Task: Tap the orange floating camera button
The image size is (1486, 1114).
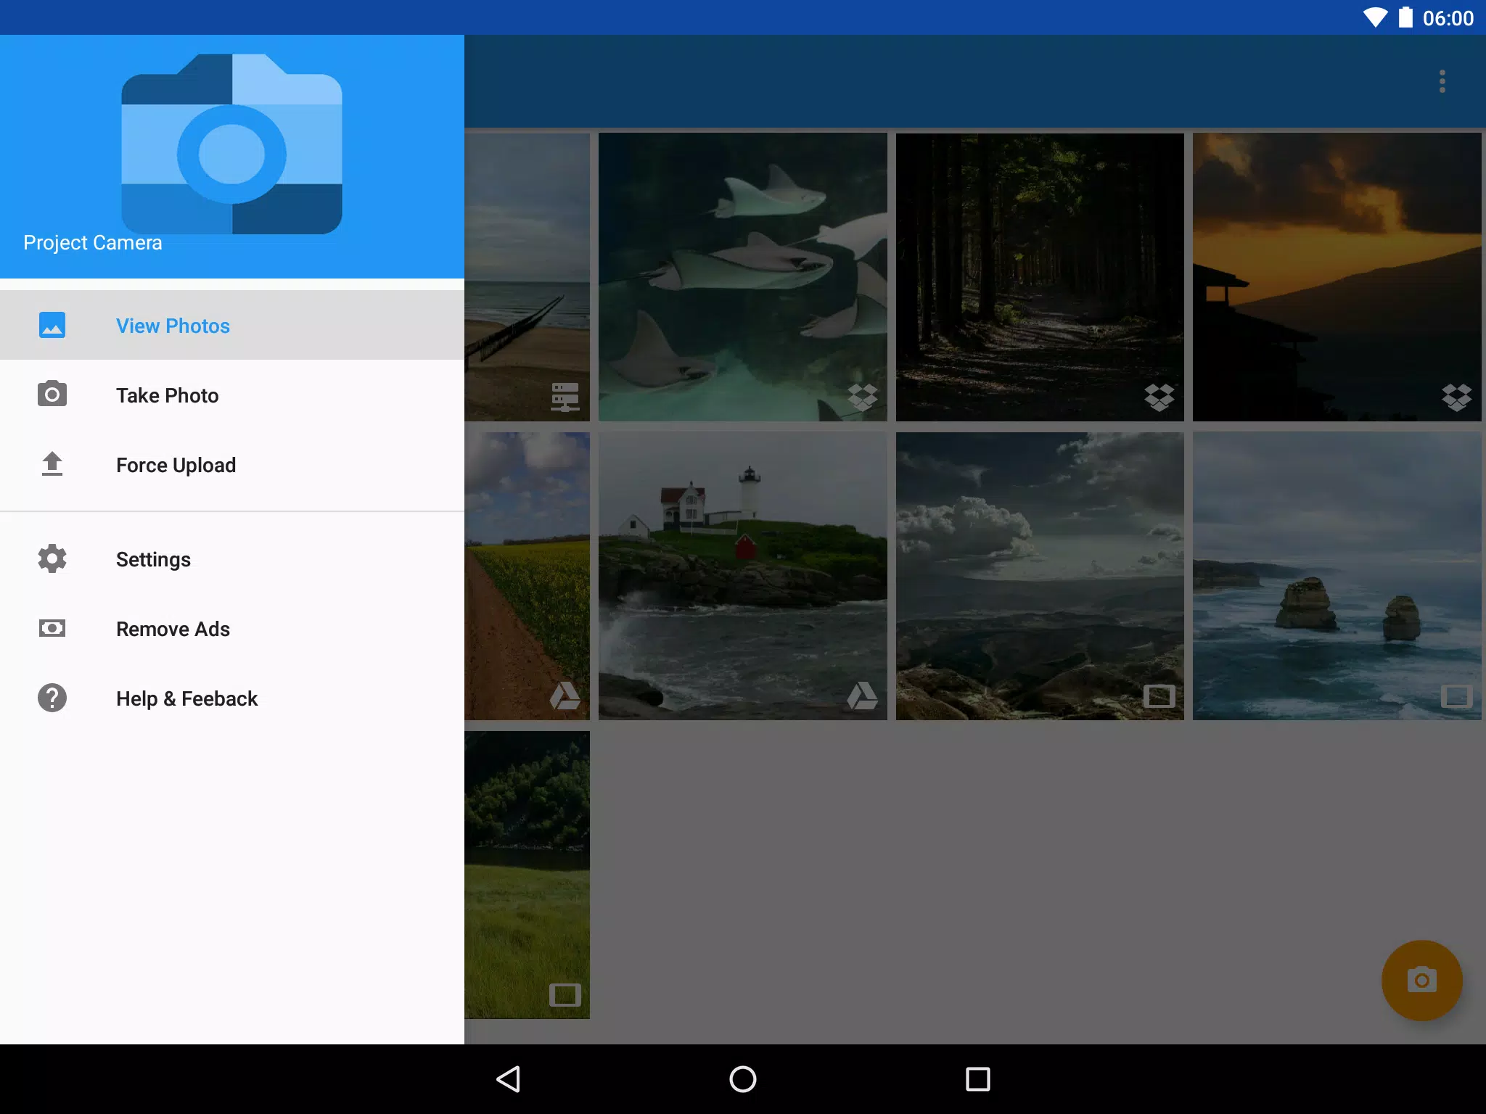Action: tap(1421, 981)
